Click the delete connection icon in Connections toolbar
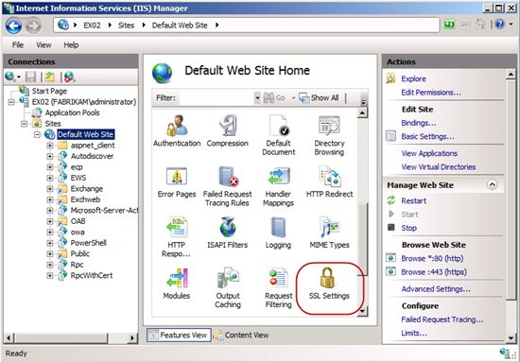The height and width of the screenshot is (362, 520). click(x=69, y=78)
